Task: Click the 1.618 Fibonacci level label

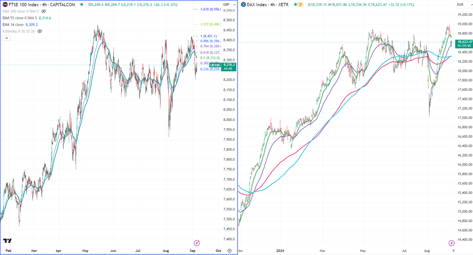Action: coord(211,9)
